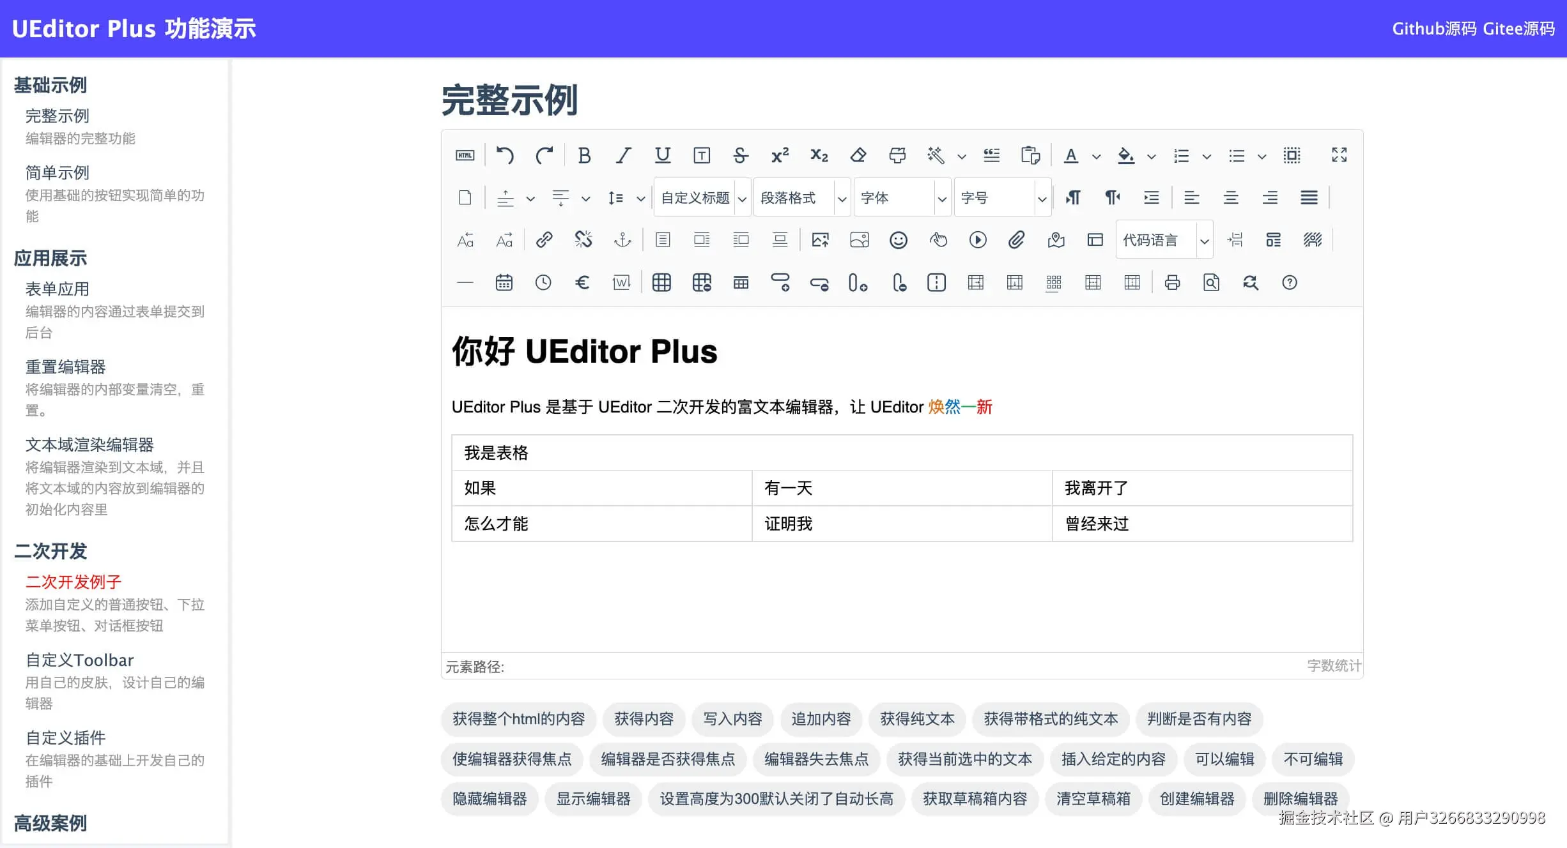This screenshot has width=1567, height=848.
Task: Click the horizontal rule line icon
Action: tap(465, 282)
